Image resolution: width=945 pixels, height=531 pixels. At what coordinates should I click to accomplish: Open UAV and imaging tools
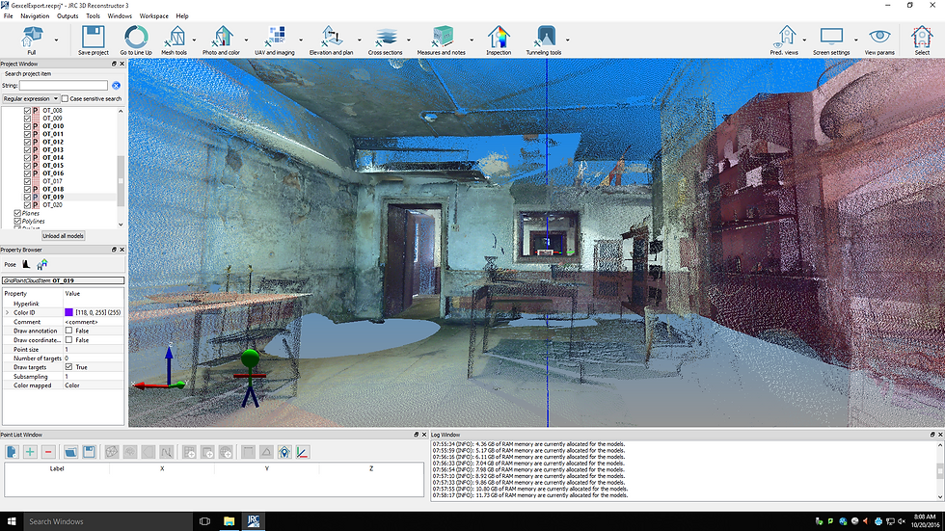point(276,37)
